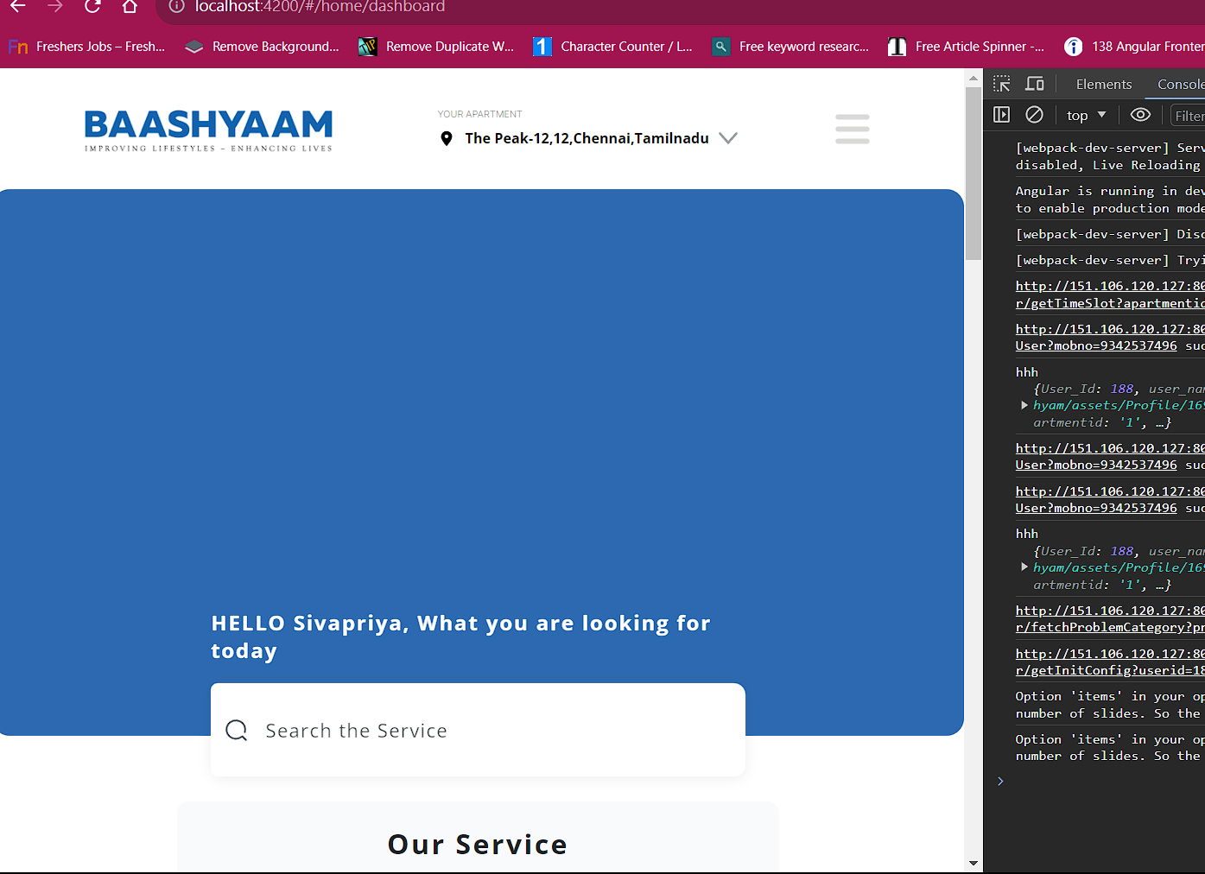Go to the browser home icon
This screenshot has height=874, width=1205.
tap(130, 7)
